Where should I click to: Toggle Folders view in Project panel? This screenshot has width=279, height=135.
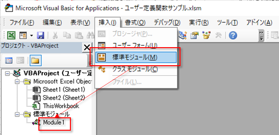click(x=35, y=60)
